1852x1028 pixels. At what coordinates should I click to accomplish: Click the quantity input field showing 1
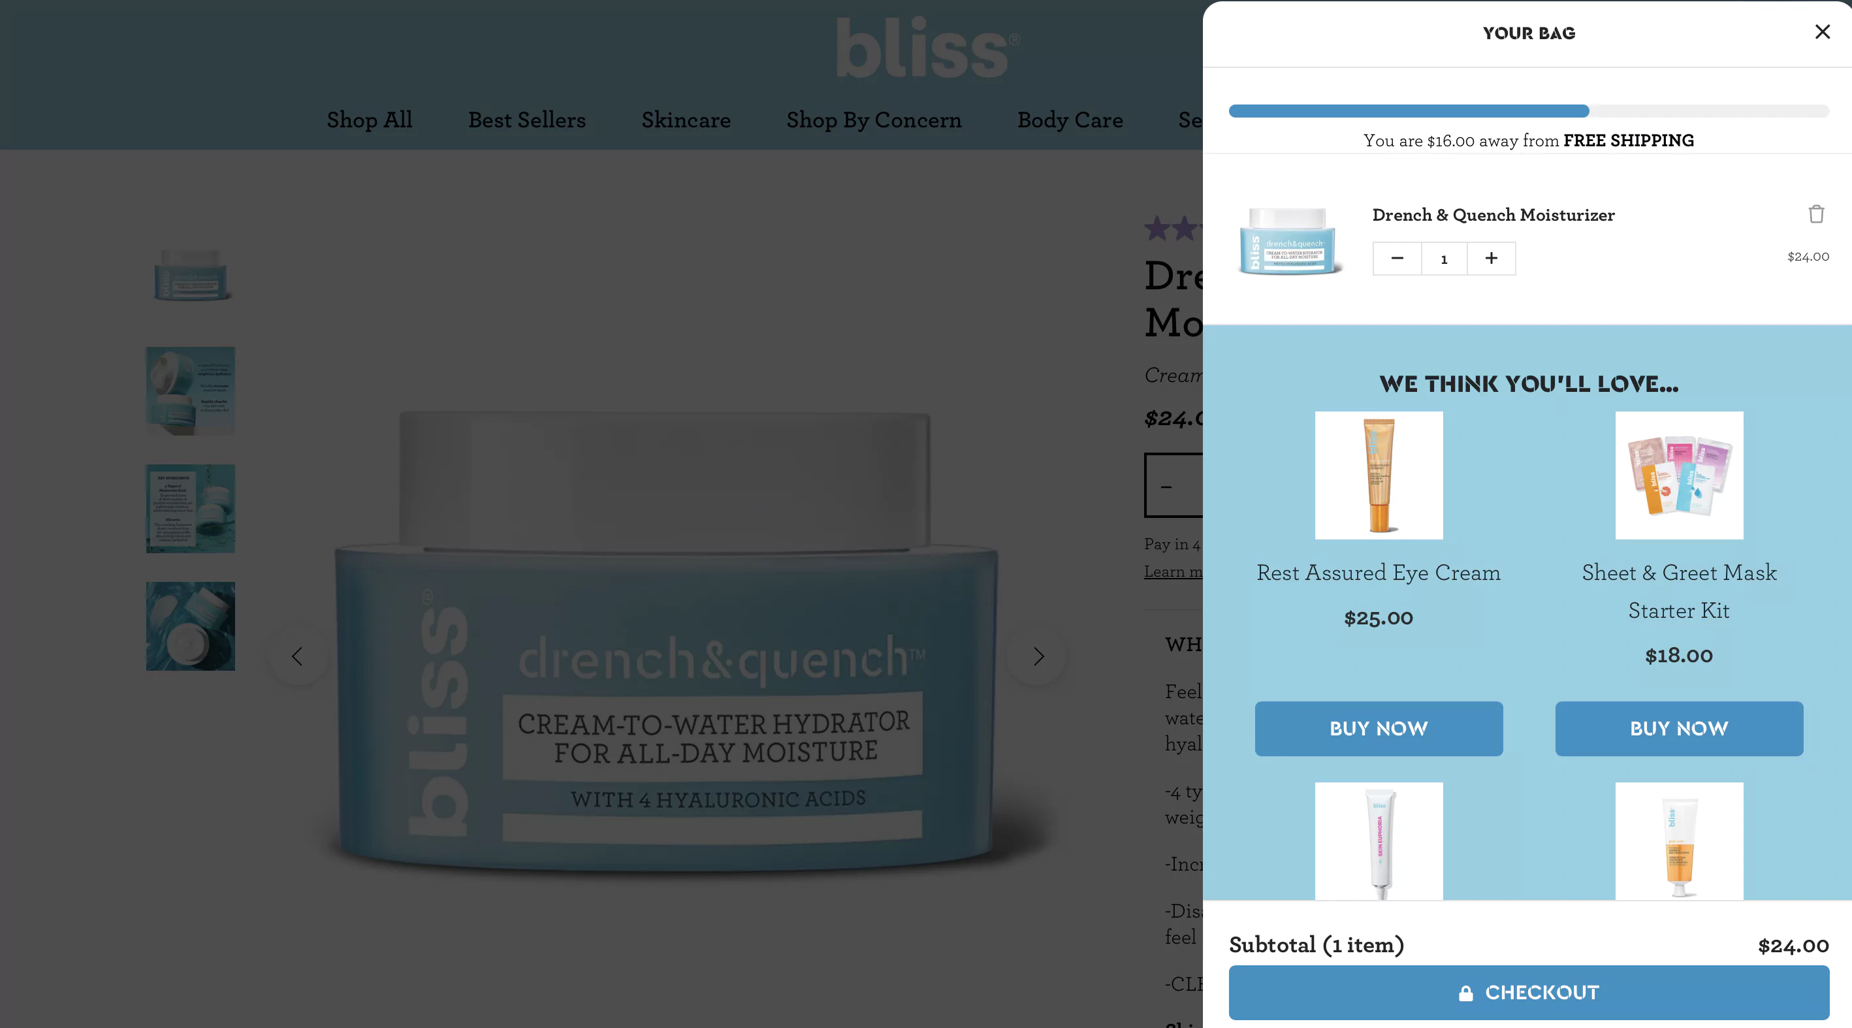click(1445, 258)
